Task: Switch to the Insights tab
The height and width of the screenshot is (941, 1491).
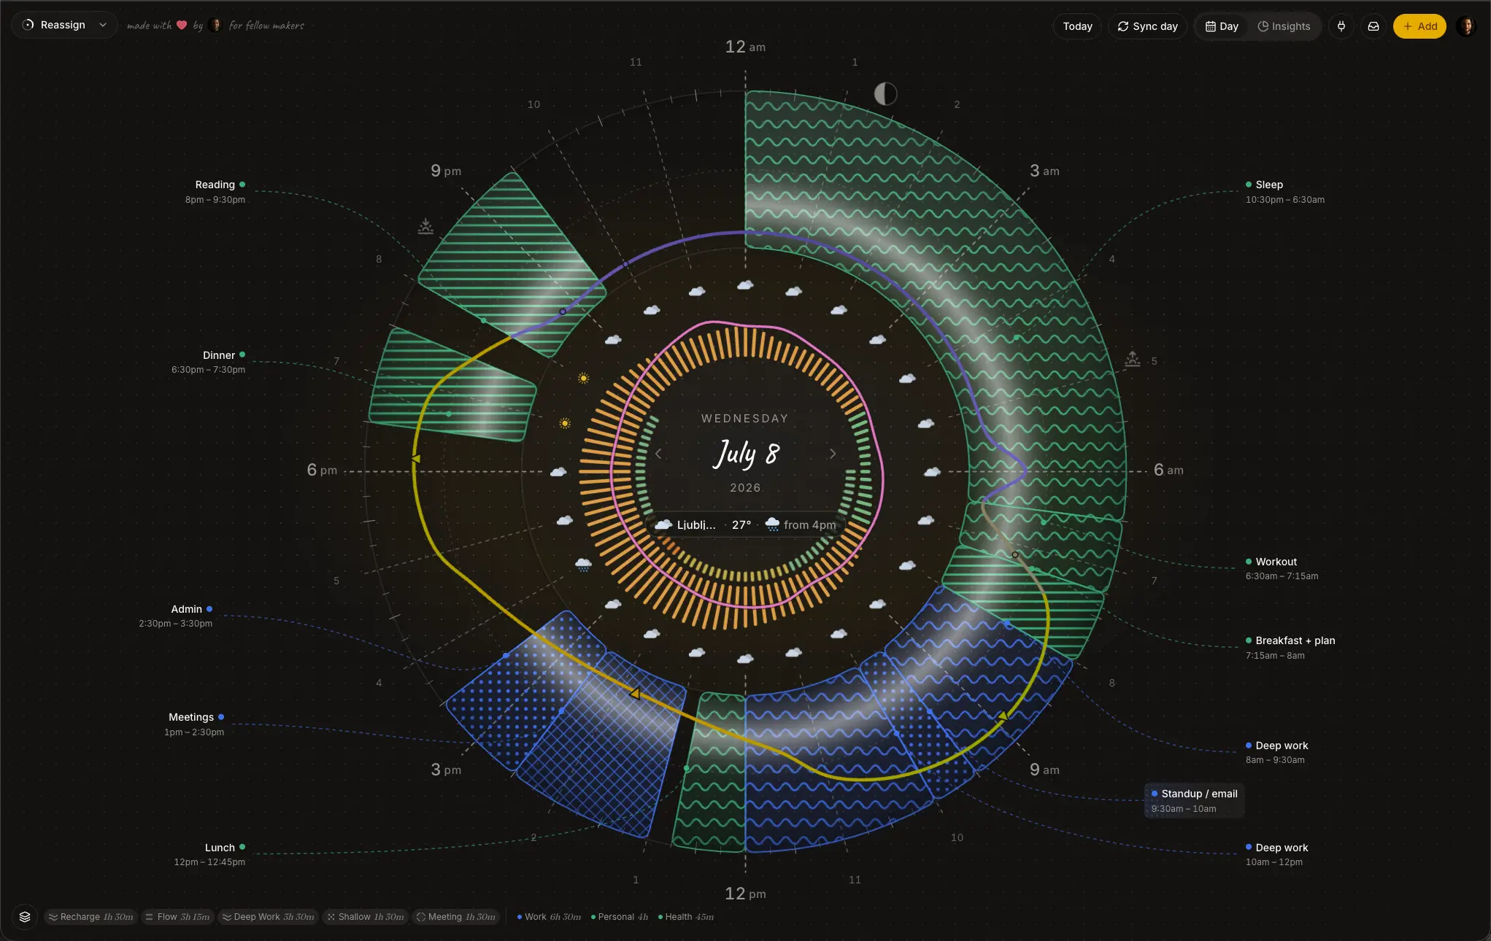Action: pyautogui.click(x=1284, y=26)
